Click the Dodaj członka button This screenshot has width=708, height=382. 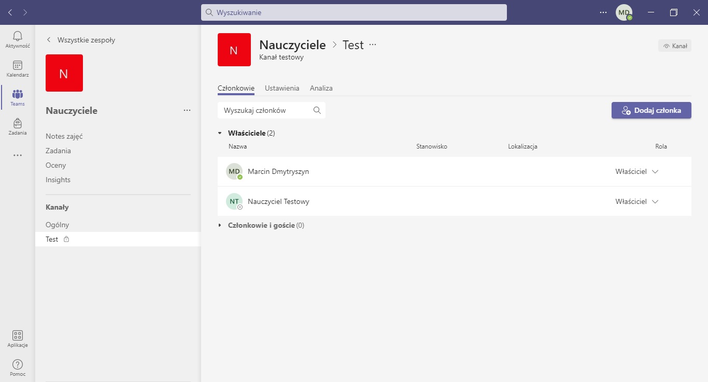[x=651, y=110]
